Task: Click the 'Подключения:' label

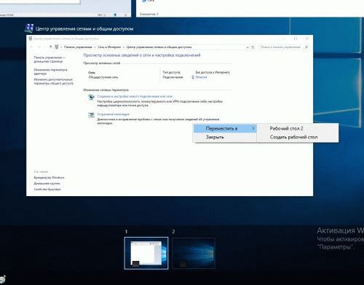Action: pyautogui.click(x=173, y=77)
